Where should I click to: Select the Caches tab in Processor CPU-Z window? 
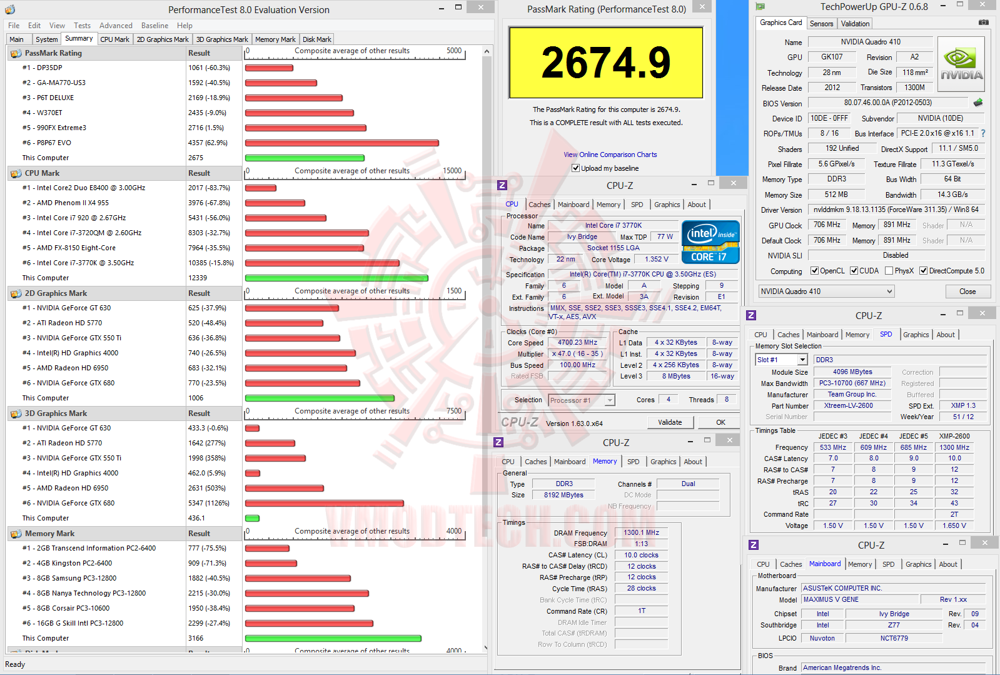(539, 205)
